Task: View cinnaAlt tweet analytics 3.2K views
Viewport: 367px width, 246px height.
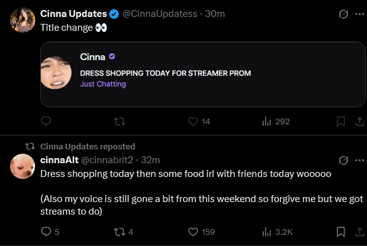Action: tap(278, 232)
